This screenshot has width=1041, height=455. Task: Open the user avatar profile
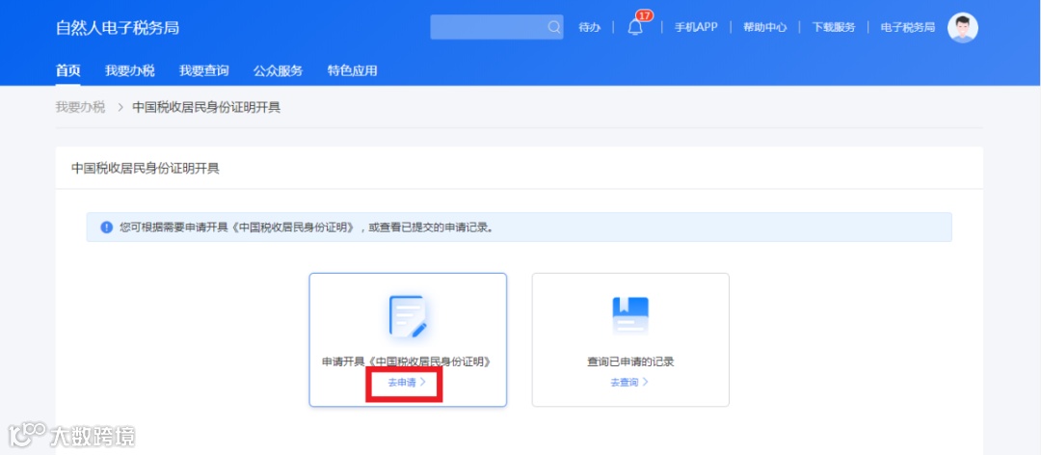963,27
